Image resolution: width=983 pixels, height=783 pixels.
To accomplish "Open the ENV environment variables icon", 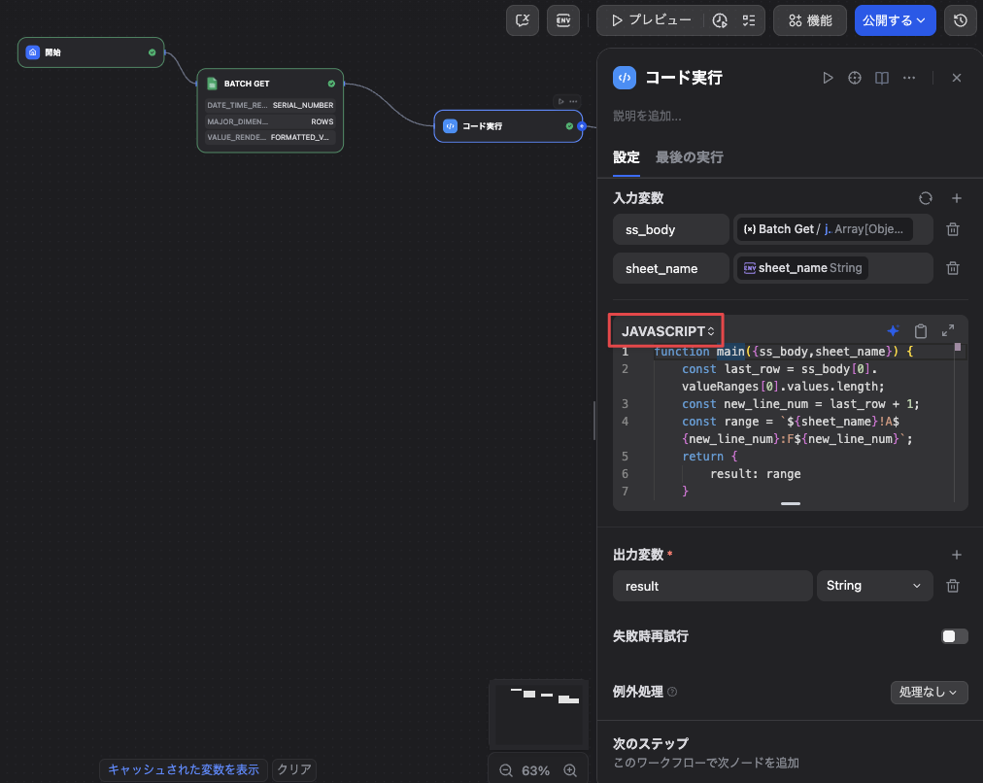I will (x=563, y=20).
